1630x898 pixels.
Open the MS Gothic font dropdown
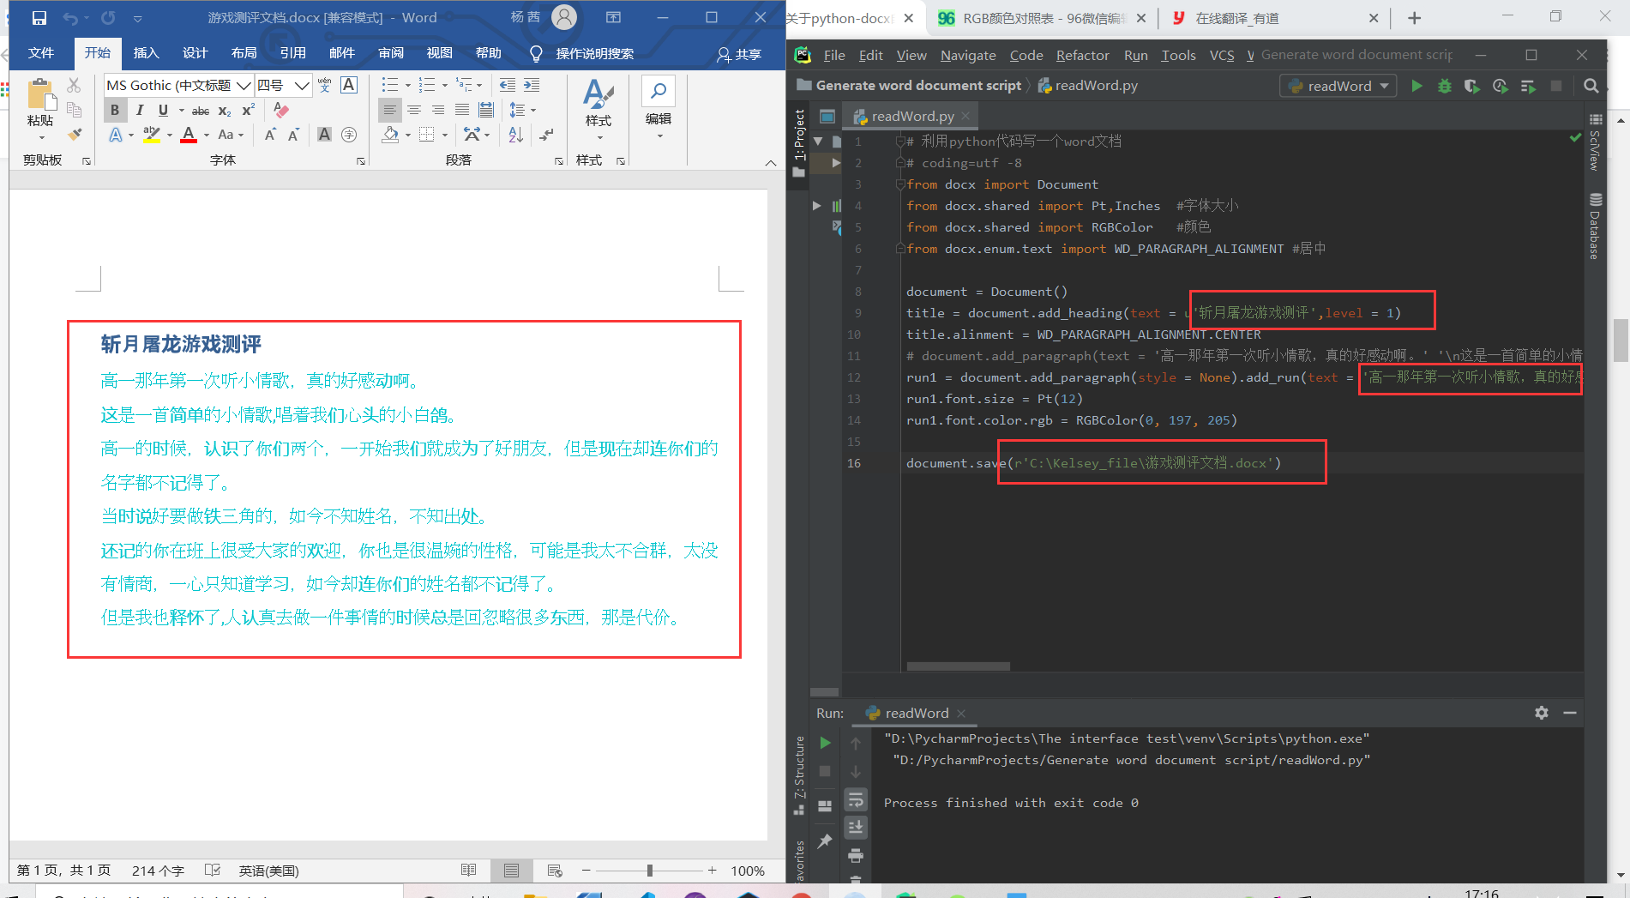[244, 85]
